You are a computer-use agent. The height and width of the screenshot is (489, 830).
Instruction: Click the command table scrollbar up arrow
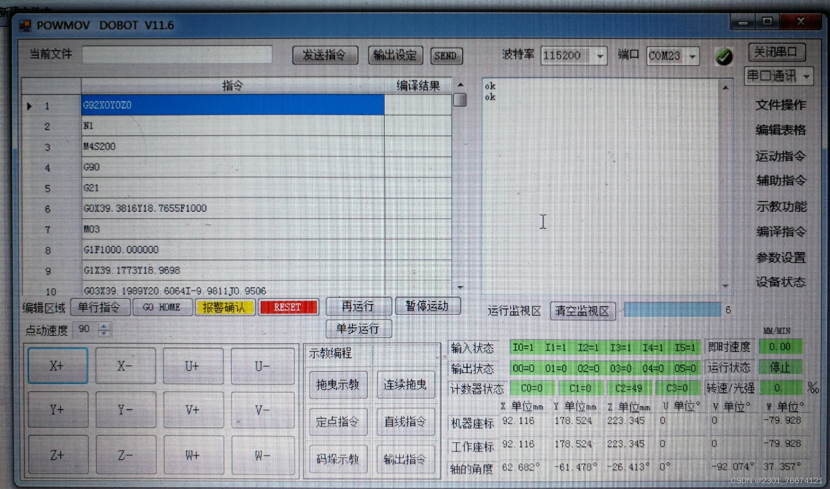point(460,85)
